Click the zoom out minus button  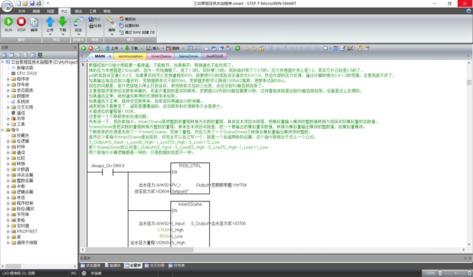[x=440, y=273]
